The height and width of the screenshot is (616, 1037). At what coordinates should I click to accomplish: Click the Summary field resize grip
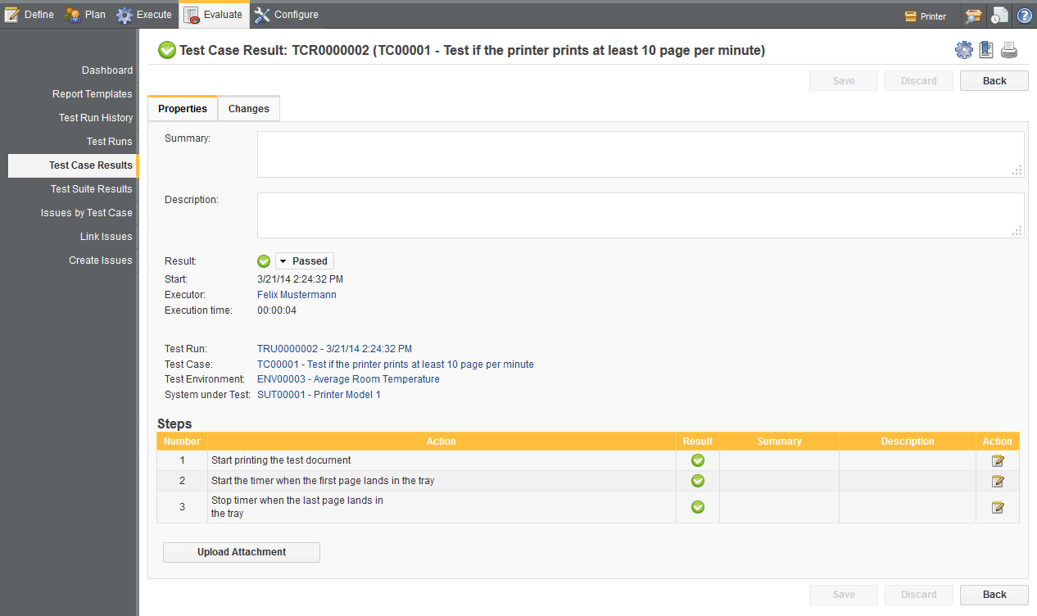pos(1017,170)
